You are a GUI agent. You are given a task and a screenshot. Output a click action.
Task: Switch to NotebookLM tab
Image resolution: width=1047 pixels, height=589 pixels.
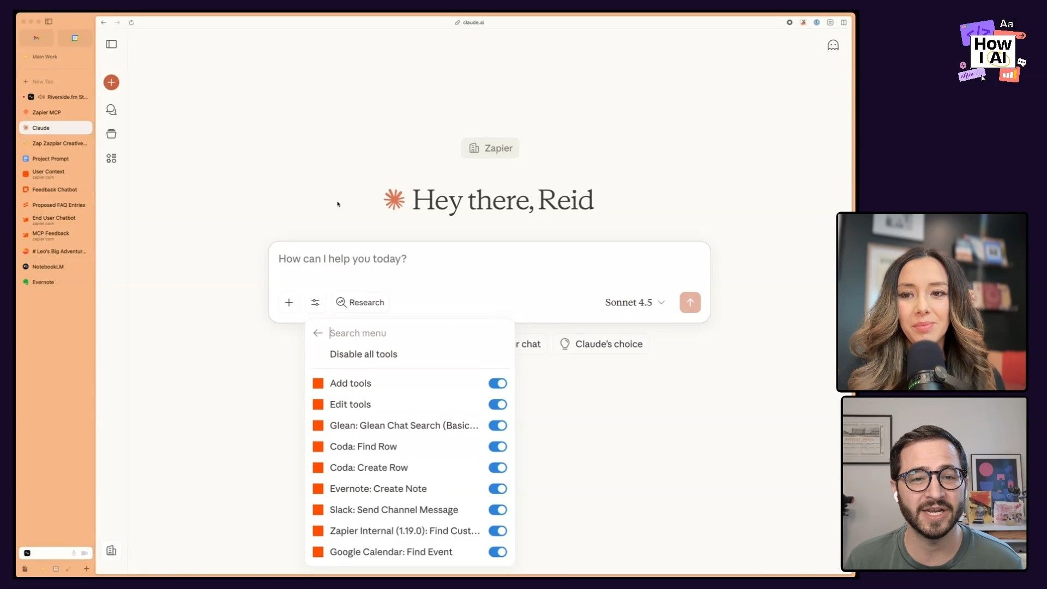point(56,267)
